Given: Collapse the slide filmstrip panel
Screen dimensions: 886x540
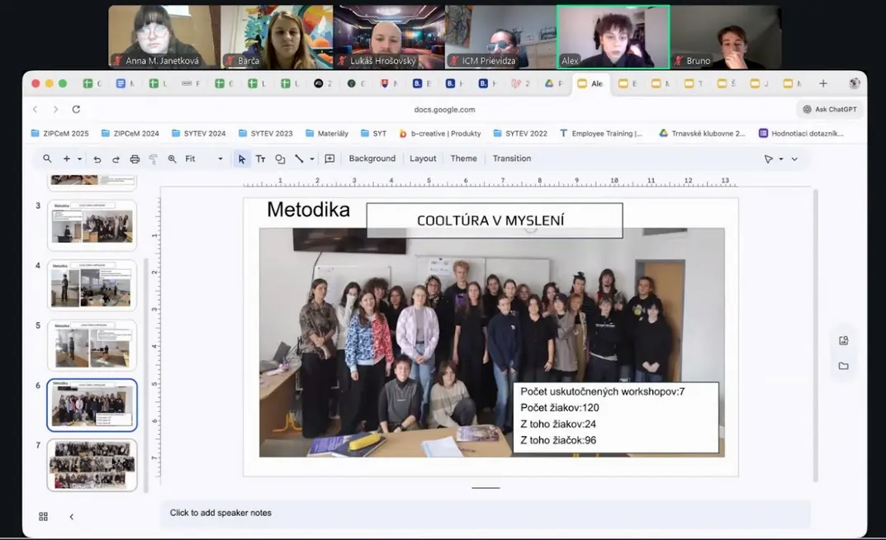Looking at the screenshot, I should coord(71,516).
